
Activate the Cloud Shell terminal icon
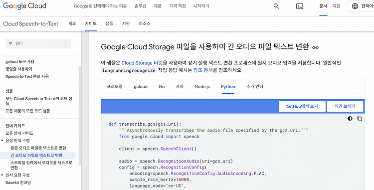click(x=300, y=6)
